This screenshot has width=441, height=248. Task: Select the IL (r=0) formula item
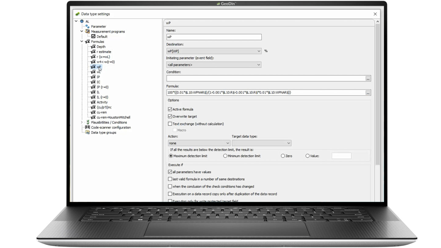click(x=102, y=97)
